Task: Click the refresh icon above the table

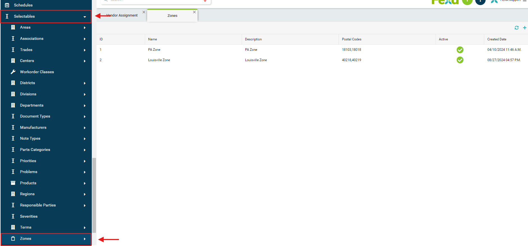Action: [516, 28]
